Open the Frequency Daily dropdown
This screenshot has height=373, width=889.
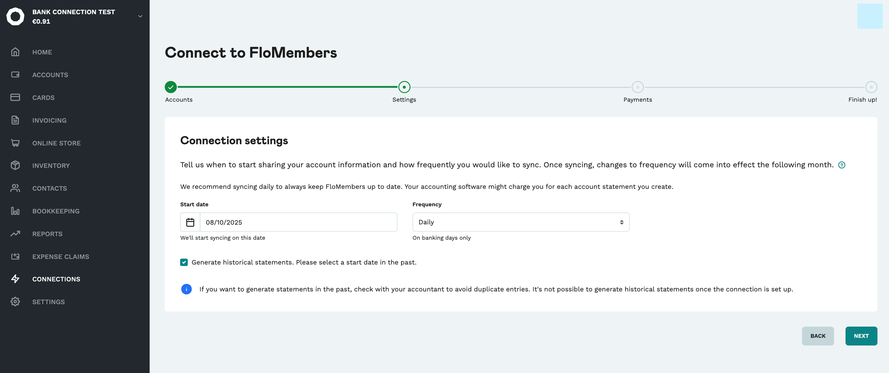(x=521, y=222)
